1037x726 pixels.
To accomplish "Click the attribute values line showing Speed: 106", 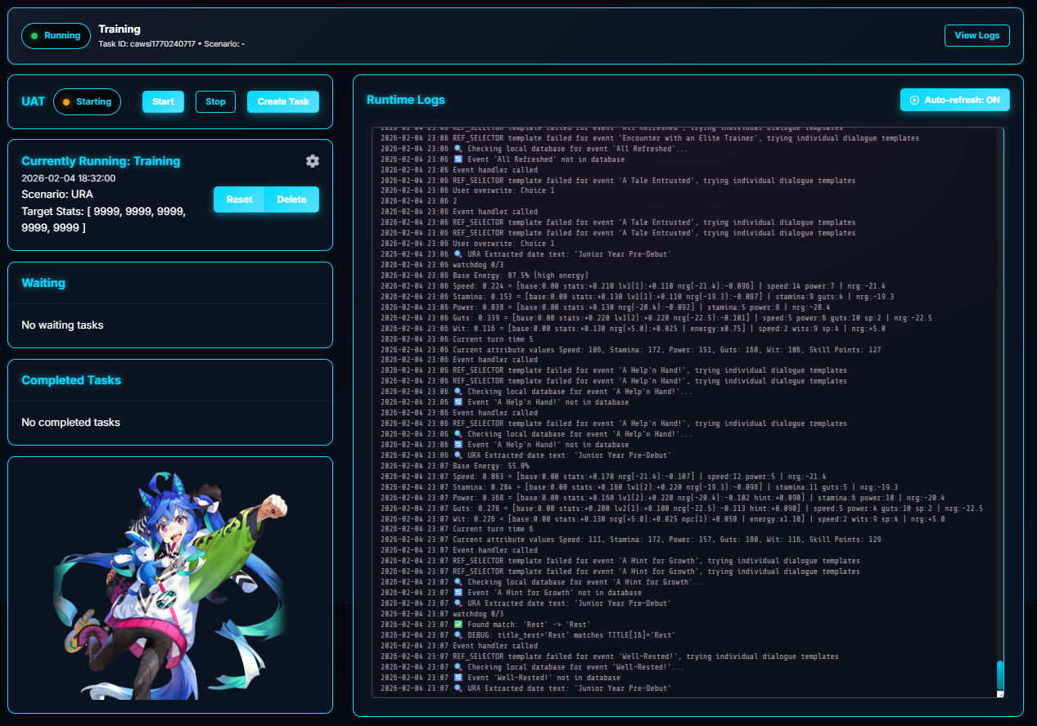I will [631, 349].
